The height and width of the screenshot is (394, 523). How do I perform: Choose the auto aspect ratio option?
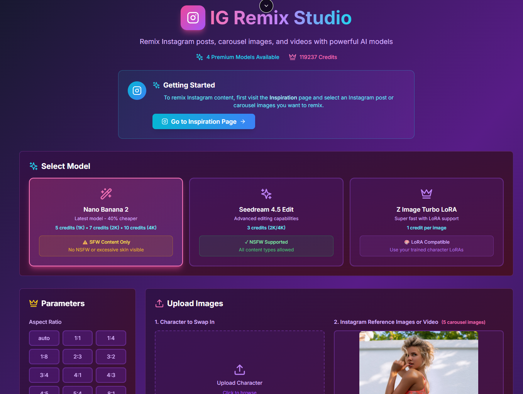44,338
